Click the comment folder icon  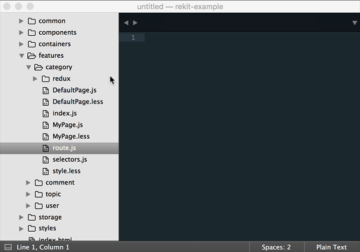click(x=39, y=183)
